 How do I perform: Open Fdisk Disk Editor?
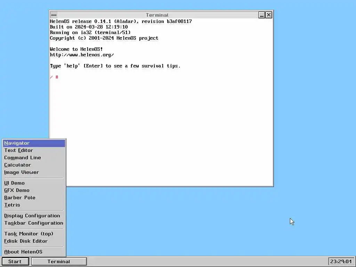34,241
